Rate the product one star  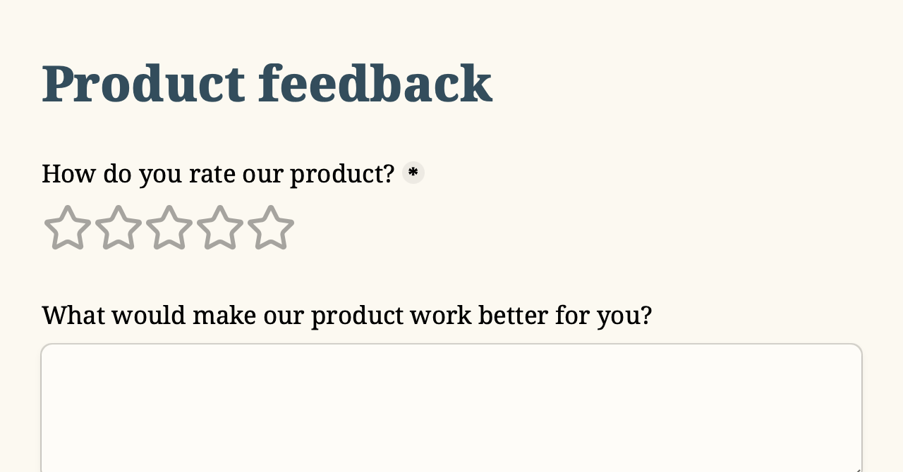point(68,228)
